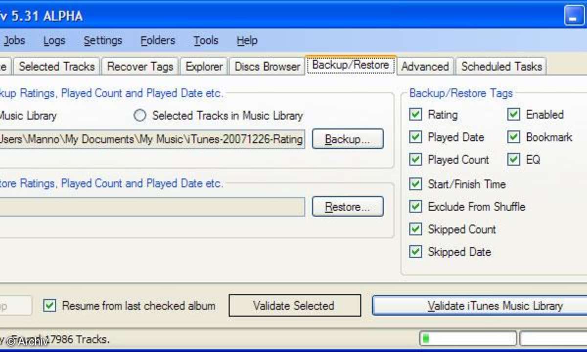The image size is (587, 352).
Task: Toggle the Played Date checkbox
Action: coord(415,137)
